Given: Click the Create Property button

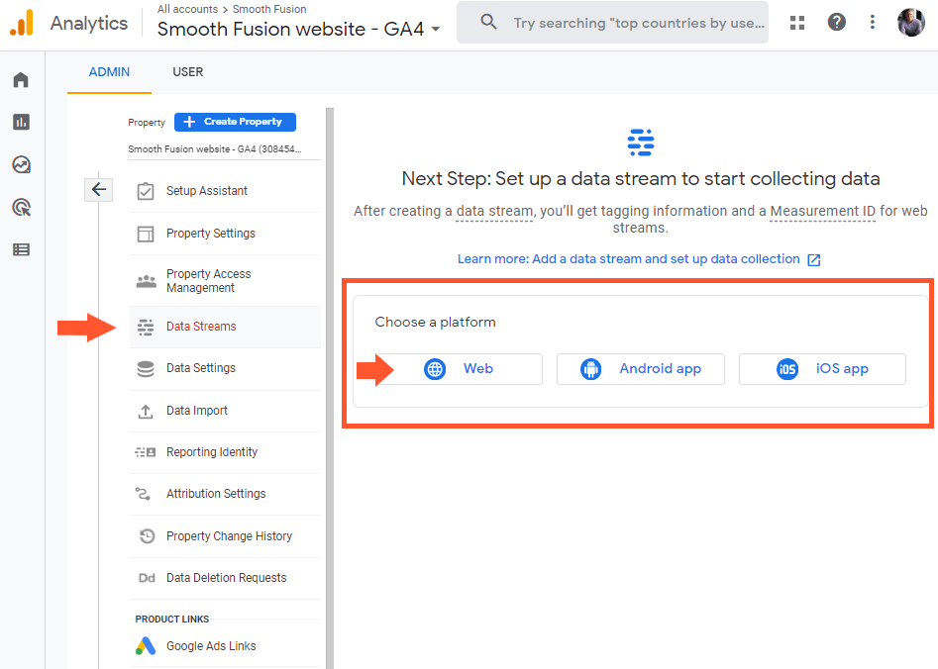Looking at the screenshot, I should [235, 122].
